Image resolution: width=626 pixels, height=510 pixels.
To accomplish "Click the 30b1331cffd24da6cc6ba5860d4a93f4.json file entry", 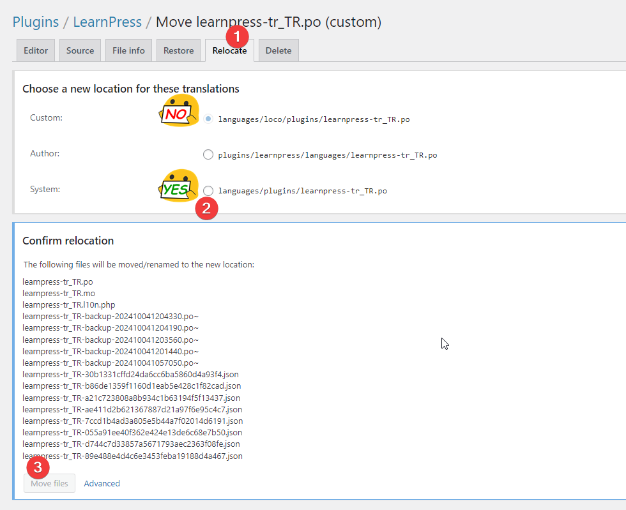I will (130, 375).
